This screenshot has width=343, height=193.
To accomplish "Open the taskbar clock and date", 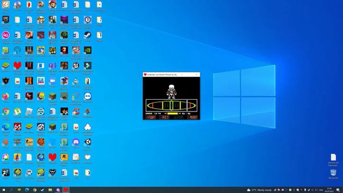I will 329,190.
